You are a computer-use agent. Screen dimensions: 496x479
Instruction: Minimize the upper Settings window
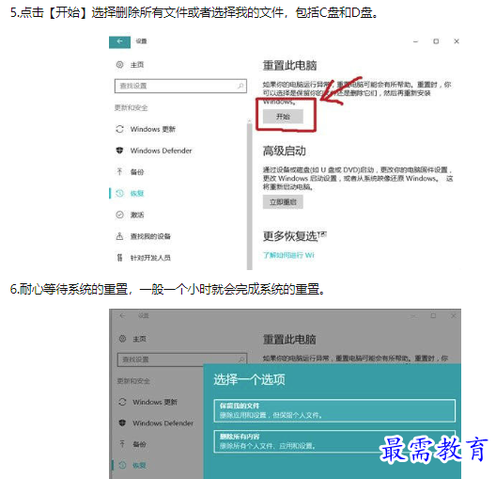point(415,41)
